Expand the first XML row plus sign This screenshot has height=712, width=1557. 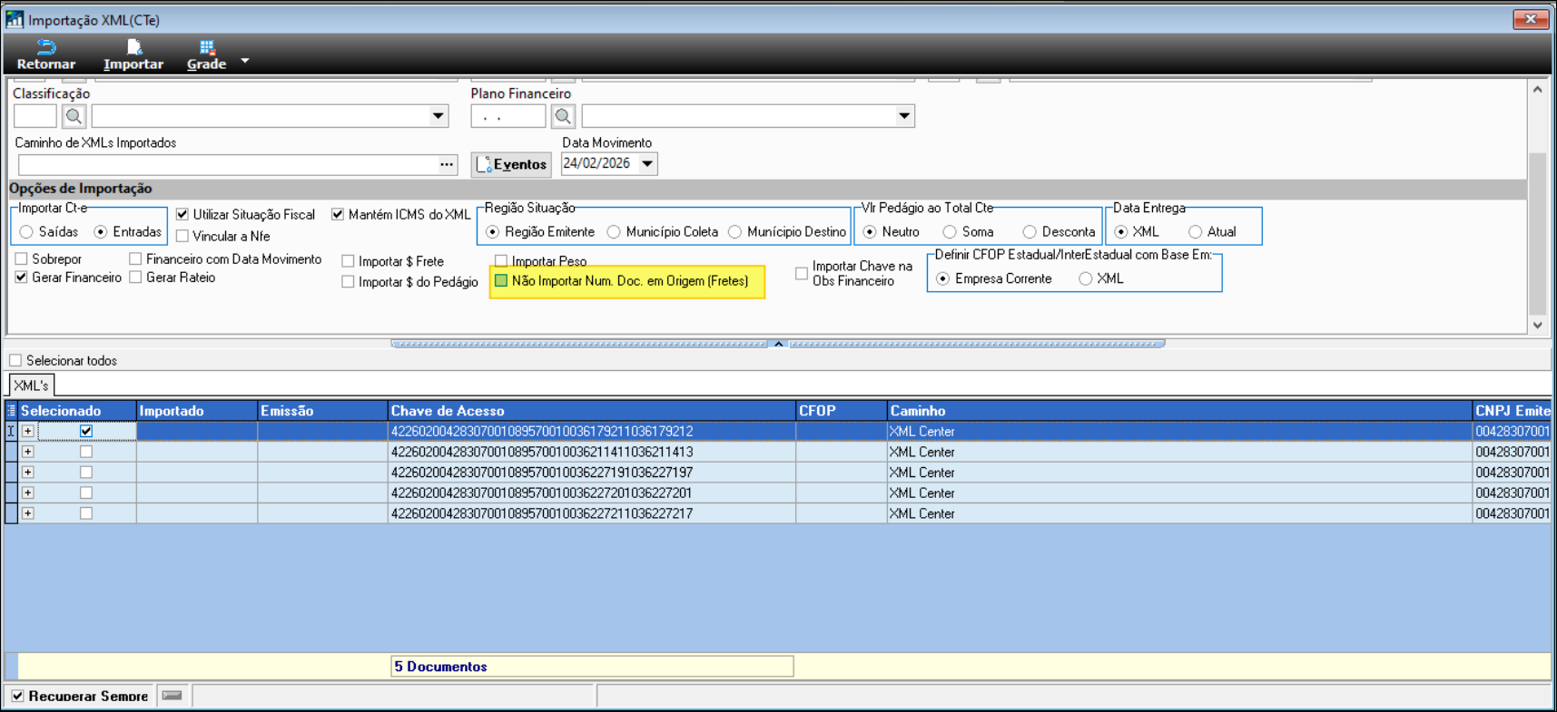point(28,432)
